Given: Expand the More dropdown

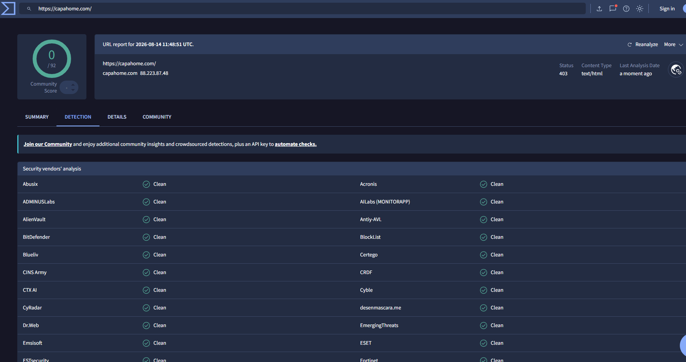Looking at the screenshot, I should [673, 45].
